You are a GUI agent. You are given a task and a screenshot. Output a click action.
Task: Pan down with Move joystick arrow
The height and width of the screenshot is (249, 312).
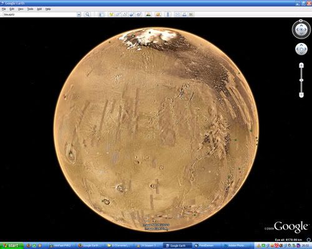click(301, 53)
